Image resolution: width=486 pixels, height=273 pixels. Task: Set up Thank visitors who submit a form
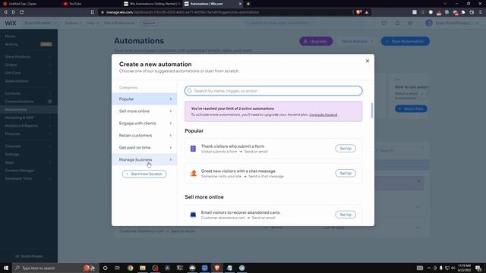pos(346,149)
